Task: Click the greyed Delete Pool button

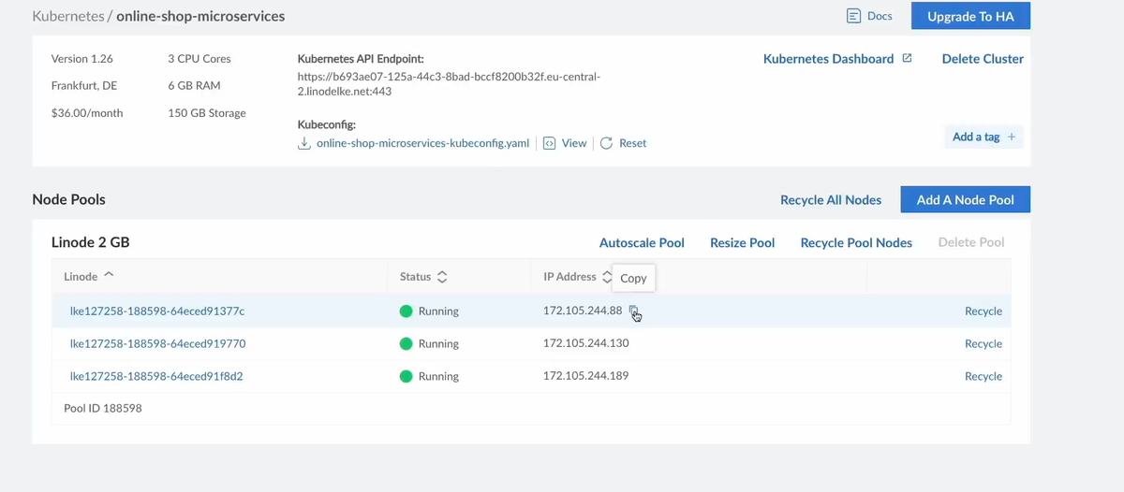Action: click(971, 242)
